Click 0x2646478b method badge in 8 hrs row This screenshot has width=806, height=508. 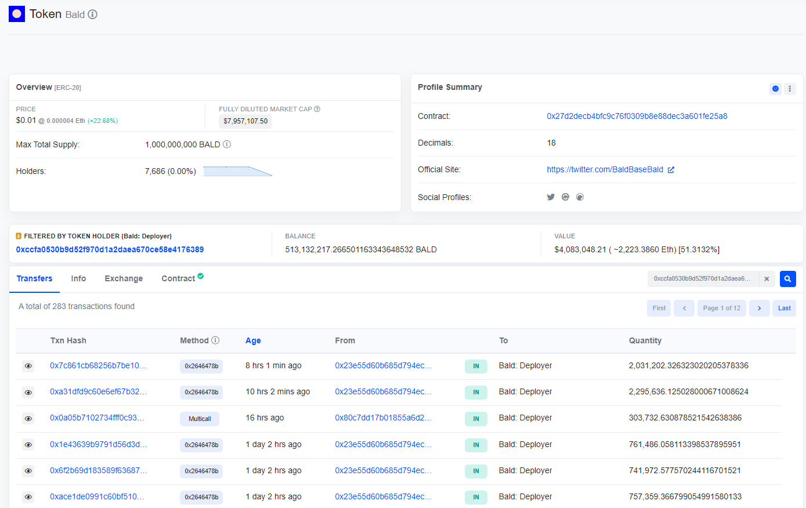pyautogui.click(x=201, y=366)
